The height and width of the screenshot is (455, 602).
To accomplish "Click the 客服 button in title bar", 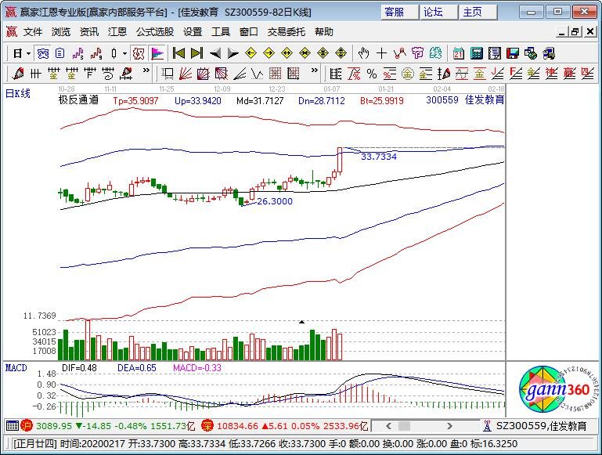I will tap(399, 13).
